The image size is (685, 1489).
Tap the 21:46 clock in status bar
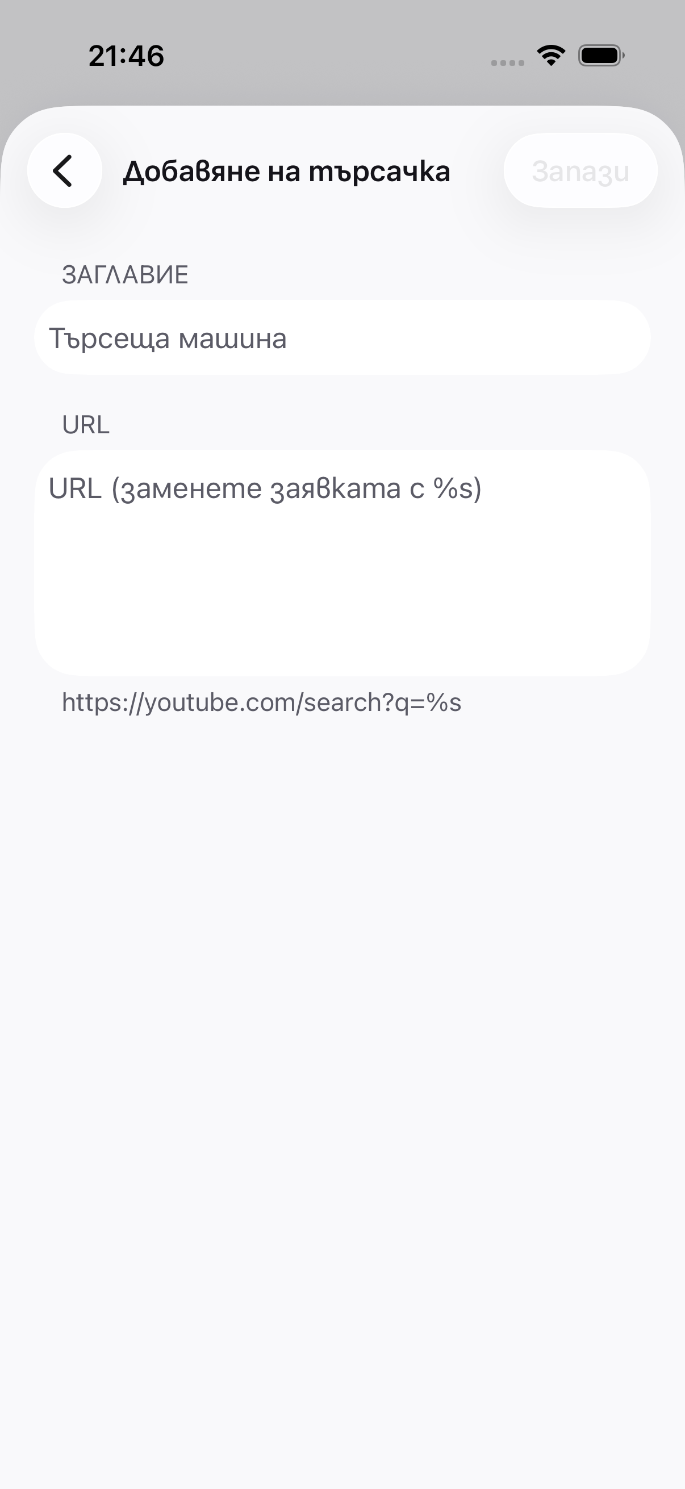tap(126, 56)
